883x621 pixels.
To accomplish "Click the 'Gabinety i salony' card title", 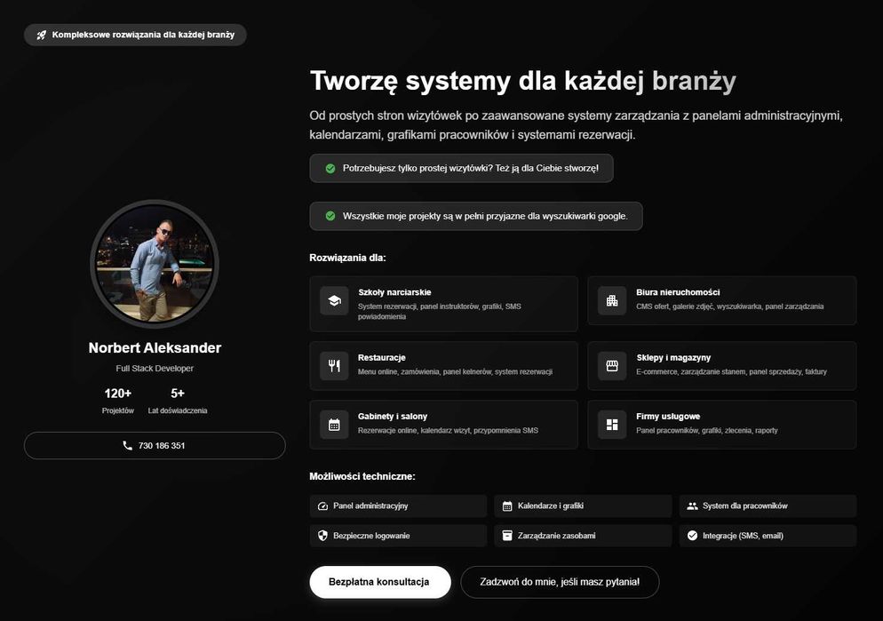I will [x=393, y=417].
